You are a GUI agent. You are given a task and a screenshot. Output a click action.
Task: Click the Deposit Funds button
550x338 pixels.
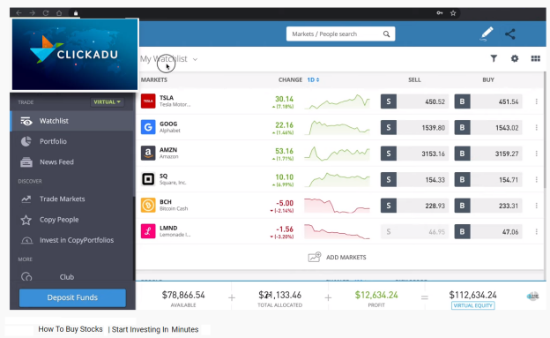coord(72,297)
